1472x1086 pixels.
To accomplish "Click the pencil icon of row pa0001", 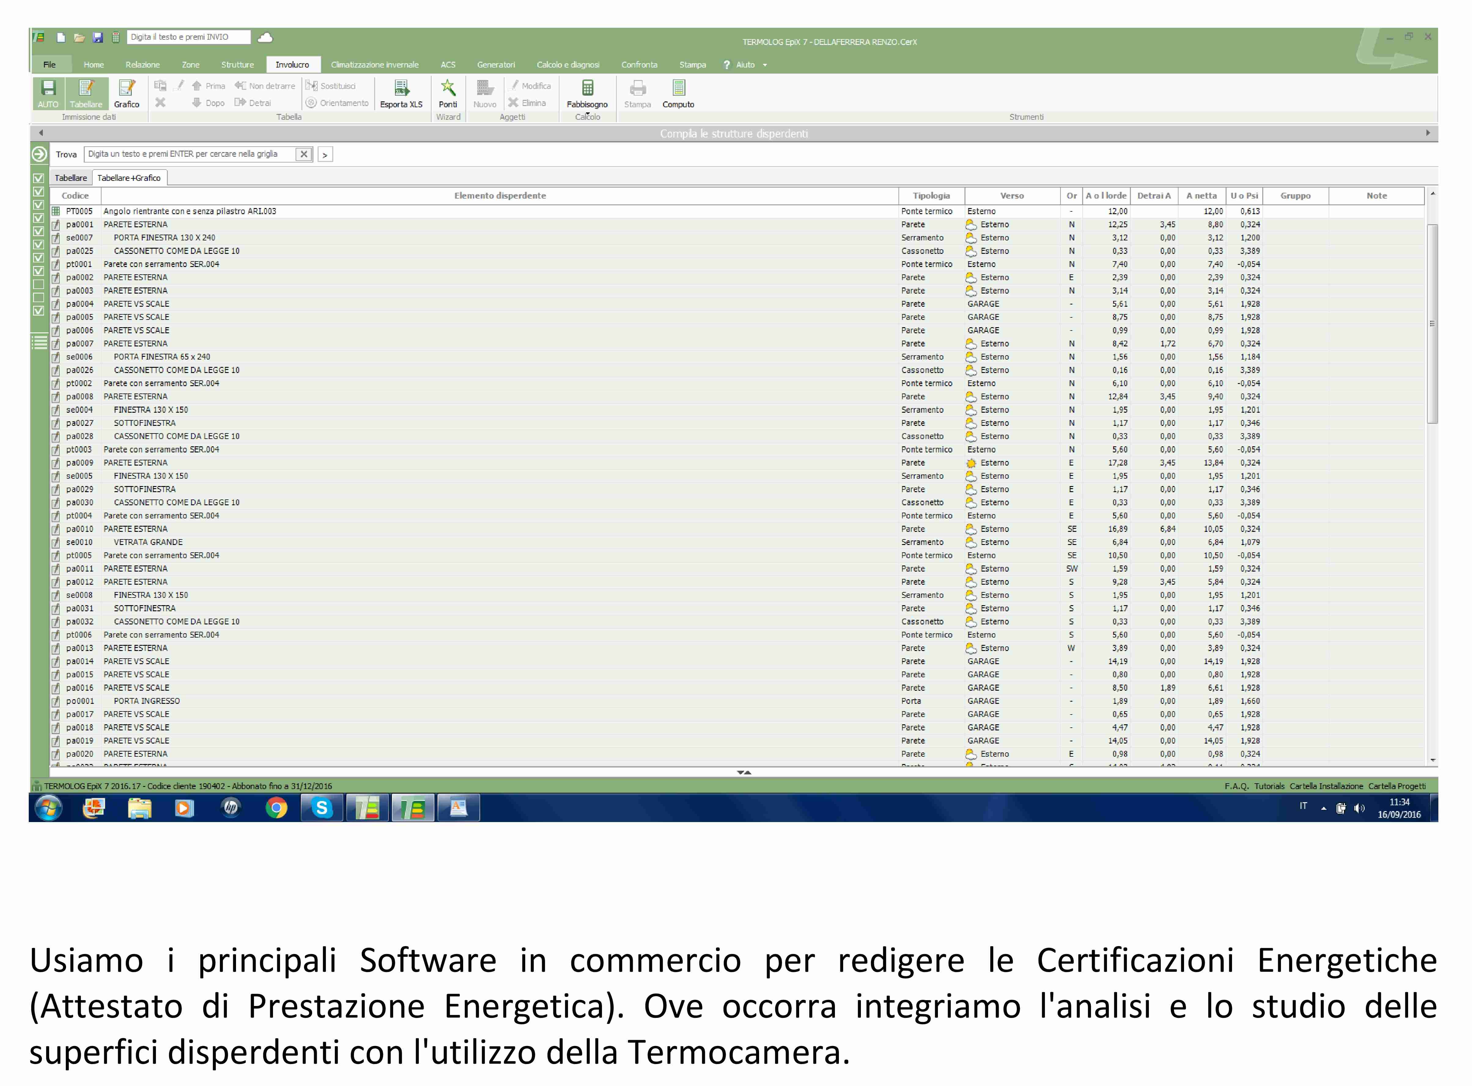I will tap(56, 225).
